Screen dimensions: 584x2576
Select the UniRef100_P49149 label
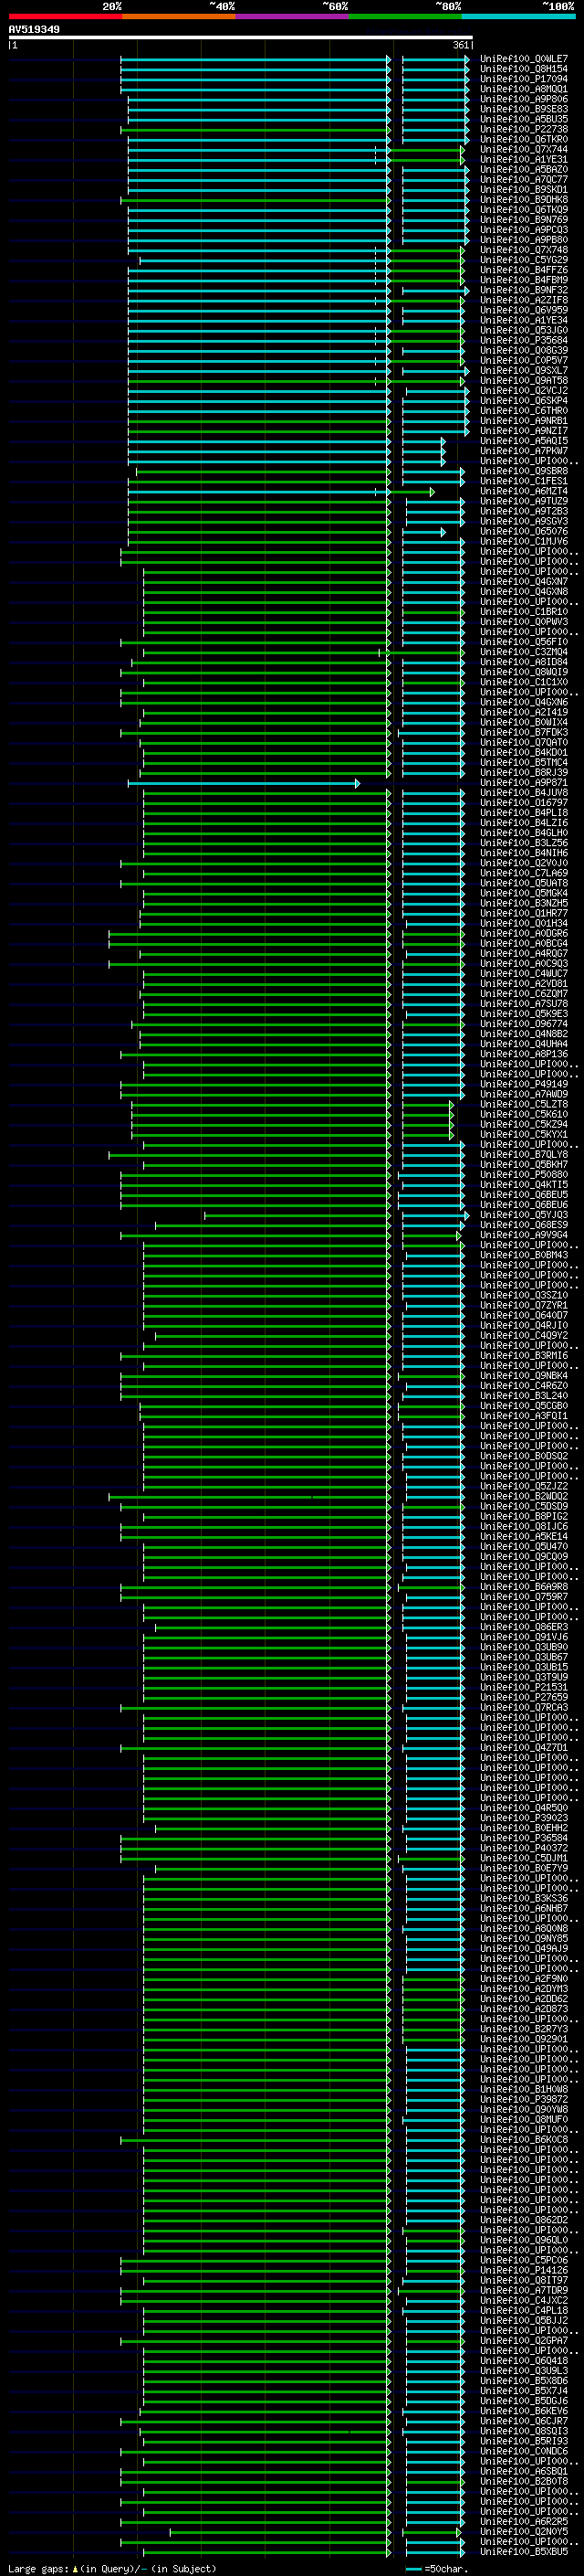pos(524,1084)
